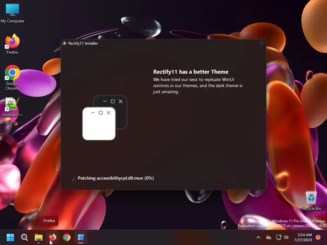Expand hidden system tray icons
327x245 pixels.
[x=258, y=237]
